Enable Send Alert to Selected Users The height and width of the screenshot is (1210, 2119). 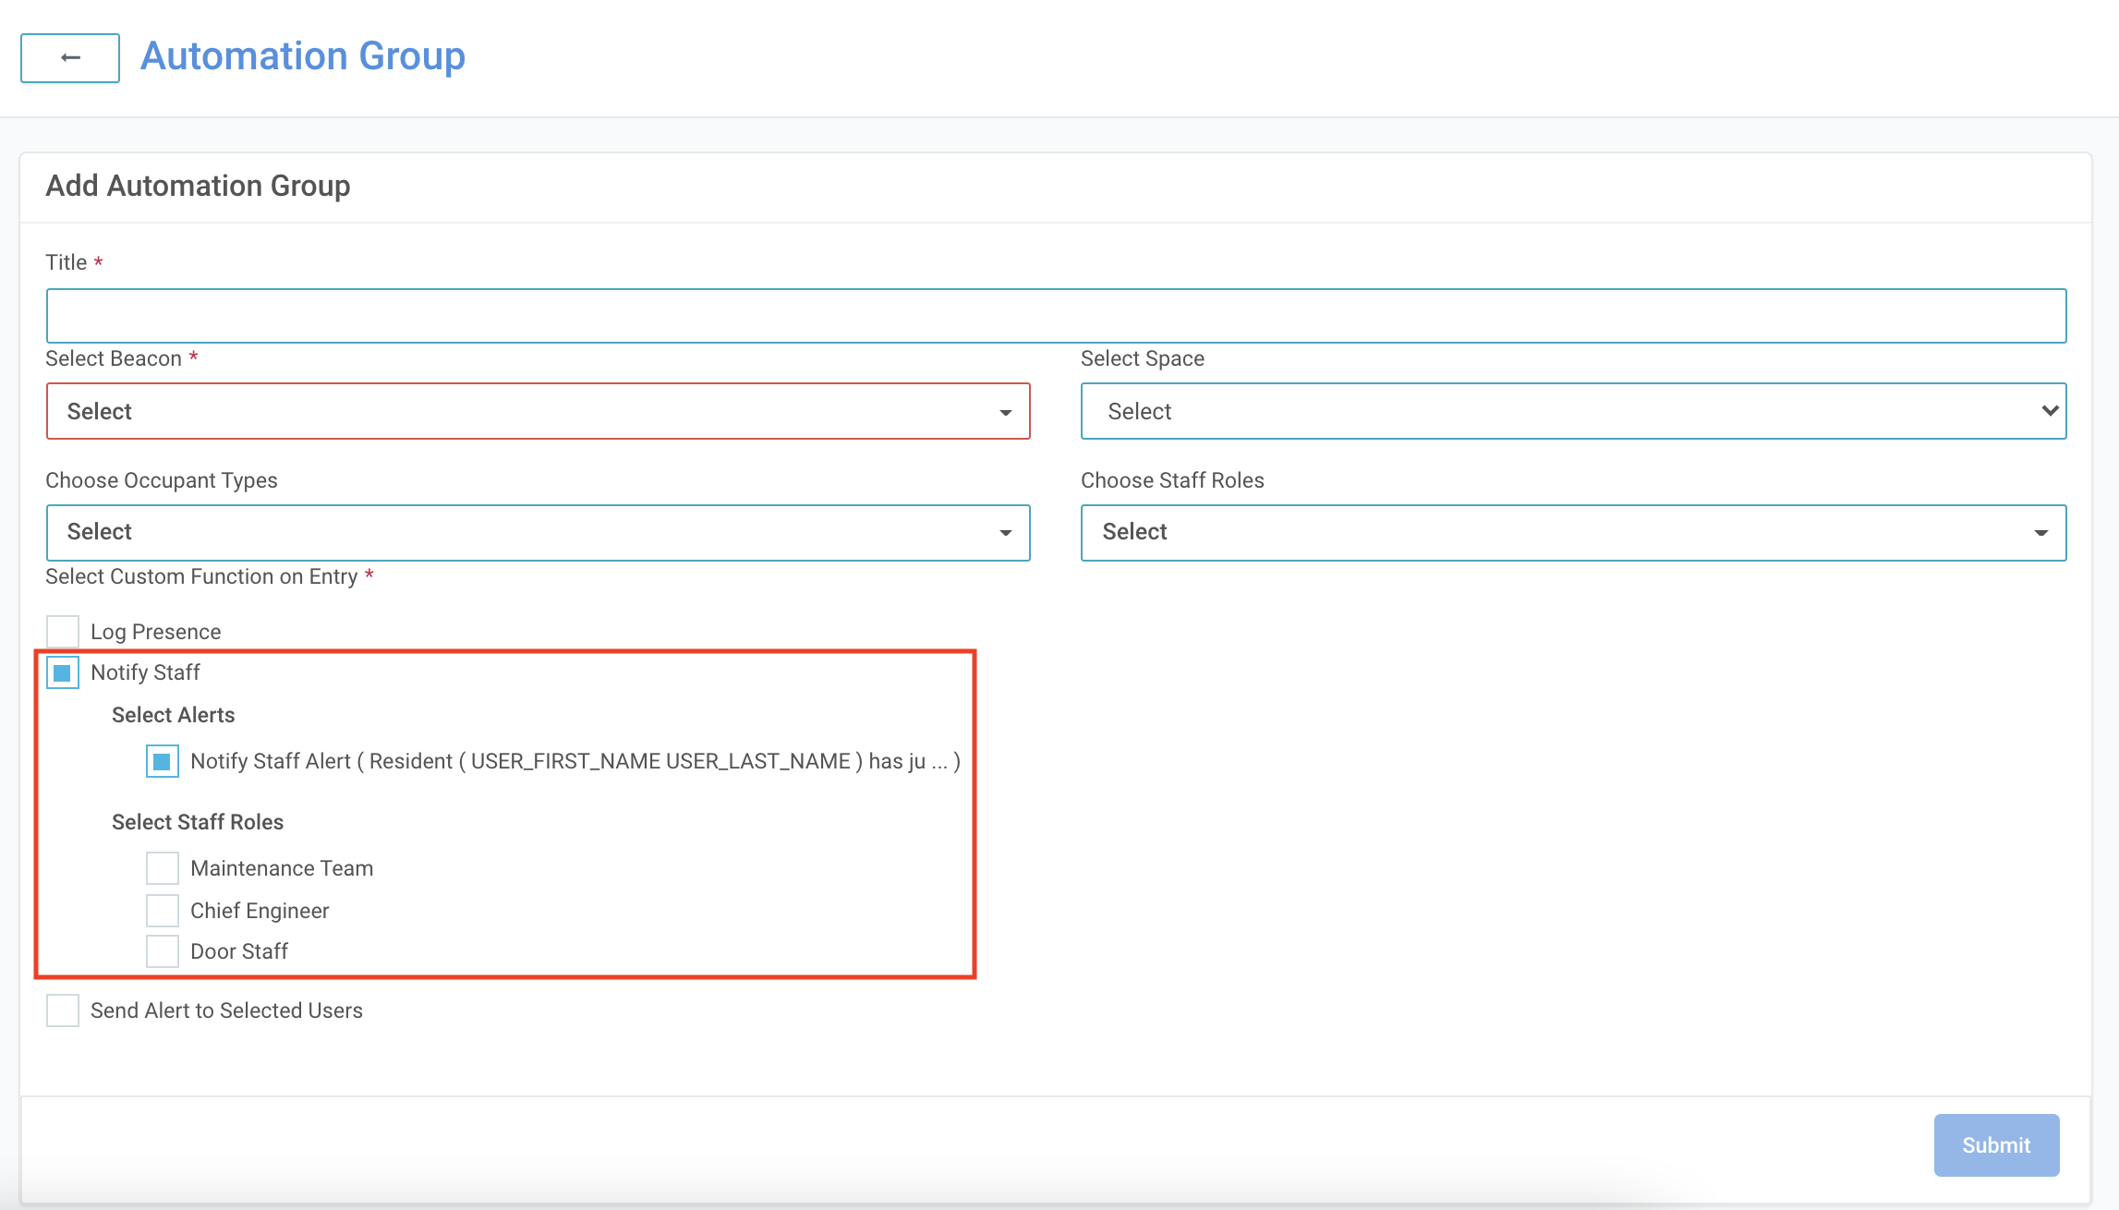[x=63, y=1010]
